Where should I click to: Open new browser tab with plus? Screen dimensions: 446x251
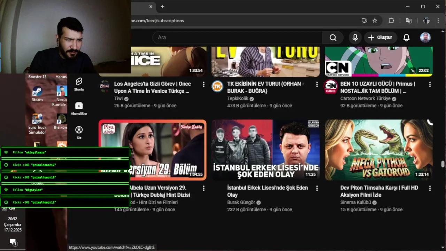tap(162, 7)
